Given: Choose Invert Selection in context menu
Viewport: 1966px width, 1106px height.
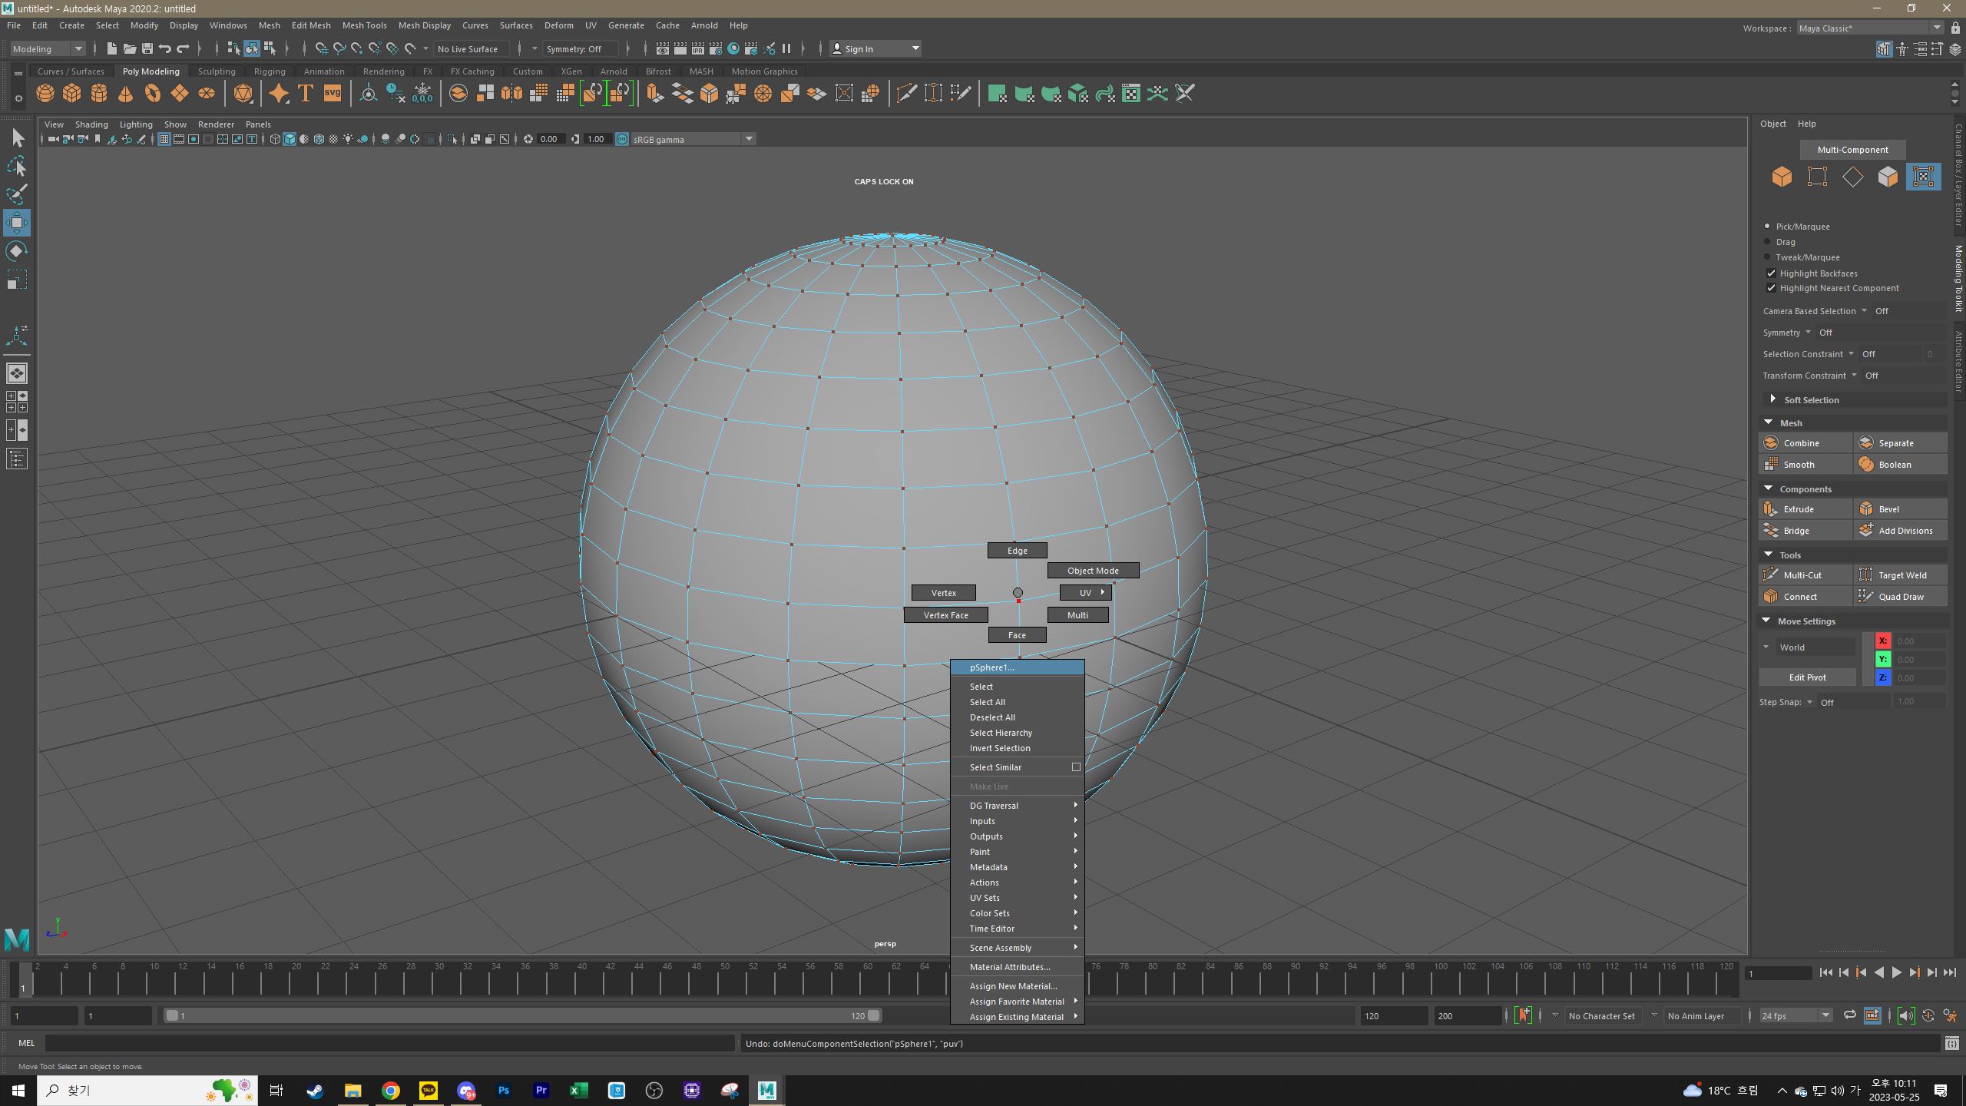Looking at the screenshot, I should pos(999,748).
